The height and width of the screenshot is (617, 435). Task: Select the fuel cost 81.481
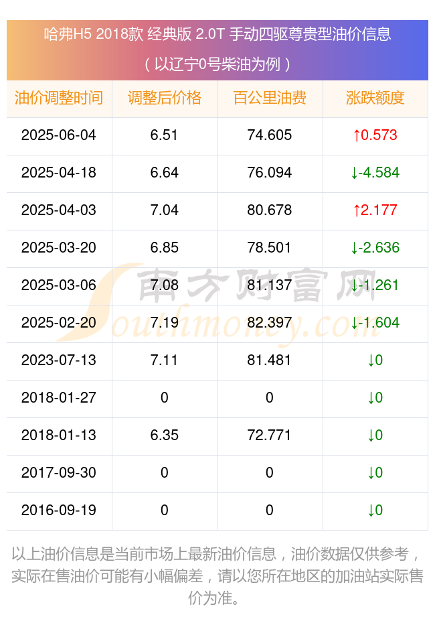270,360
